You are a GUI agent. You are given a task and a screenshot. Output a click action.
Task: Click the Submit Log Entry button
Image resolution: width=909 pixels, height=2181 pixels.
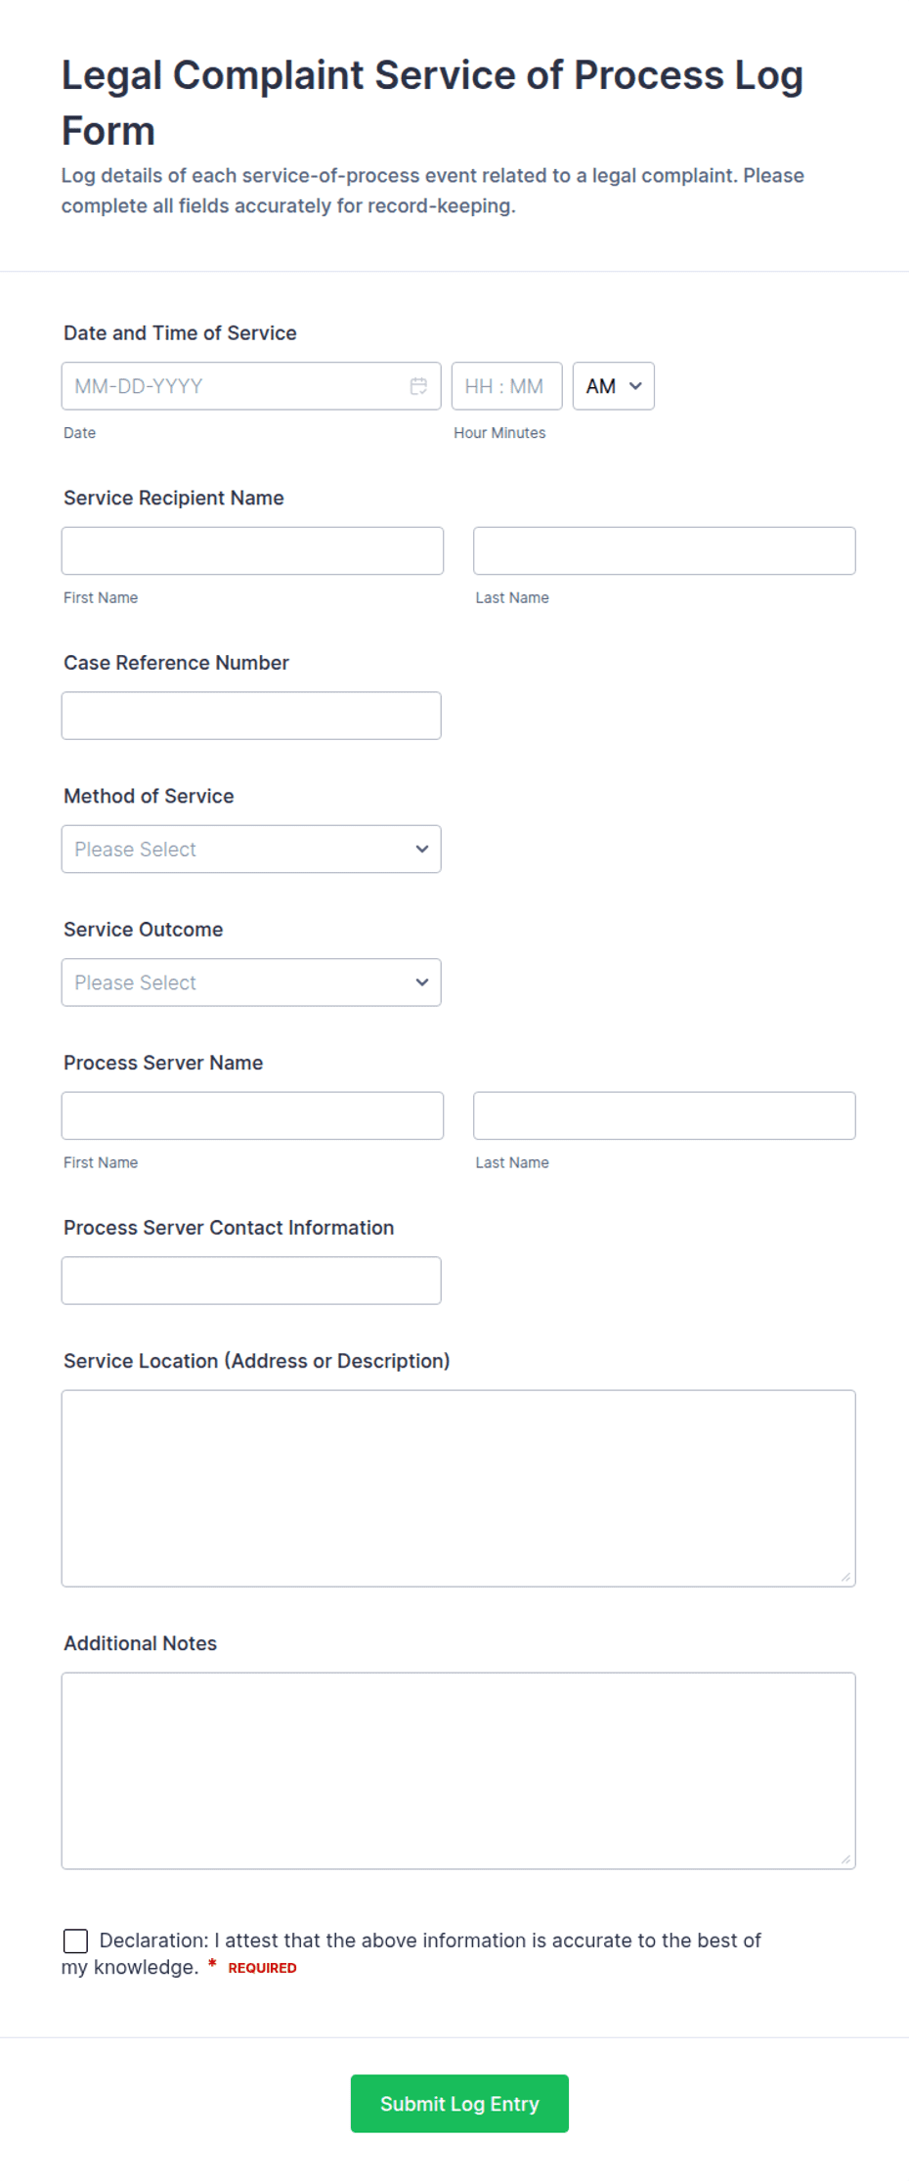tap(459, 2104)
